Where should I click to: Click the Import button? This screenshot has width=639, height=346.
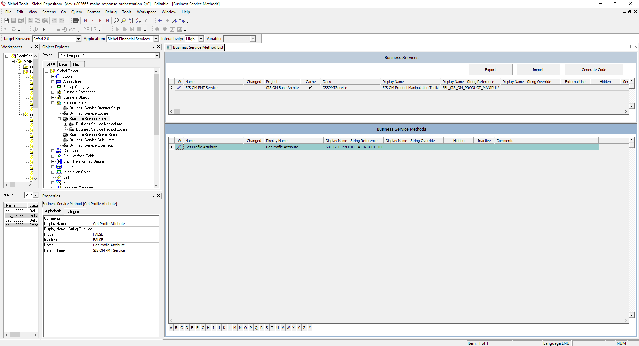[x=538, y=70]
